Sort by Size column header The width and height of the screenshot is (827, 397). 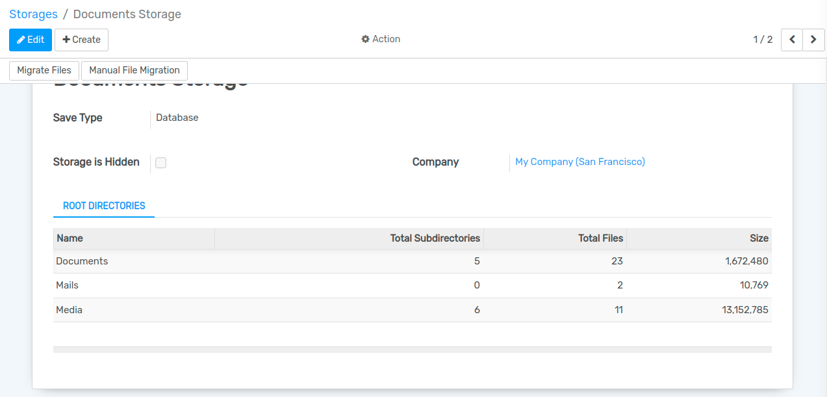point(759,238)
